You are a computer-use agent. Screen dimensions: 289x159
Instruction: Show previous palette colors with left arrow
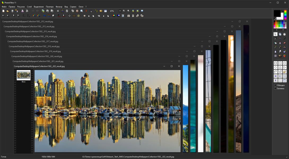[277, 30]
